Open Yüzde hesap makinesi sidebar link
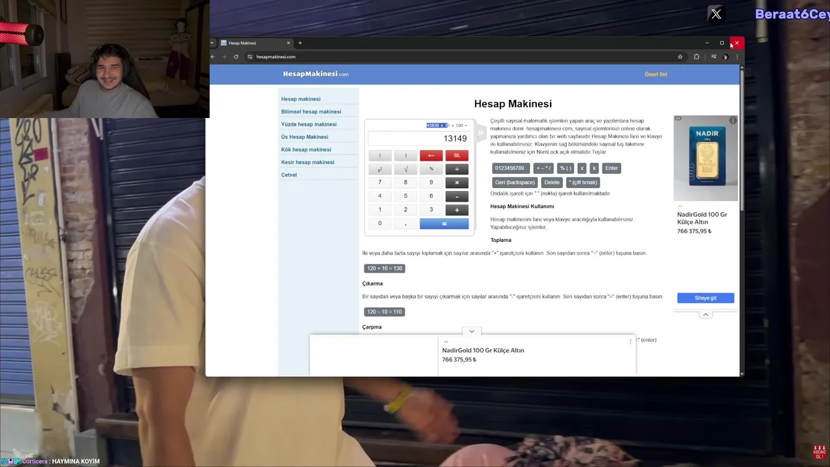 tap(309, 124)
